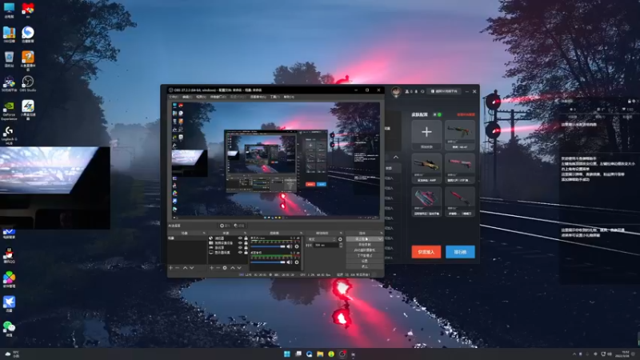Open the Help menu in OBS

click(x=289, y=97)
